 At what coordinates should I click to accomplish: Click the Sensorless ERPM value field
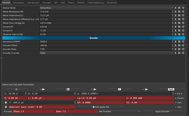pos(106,42)
